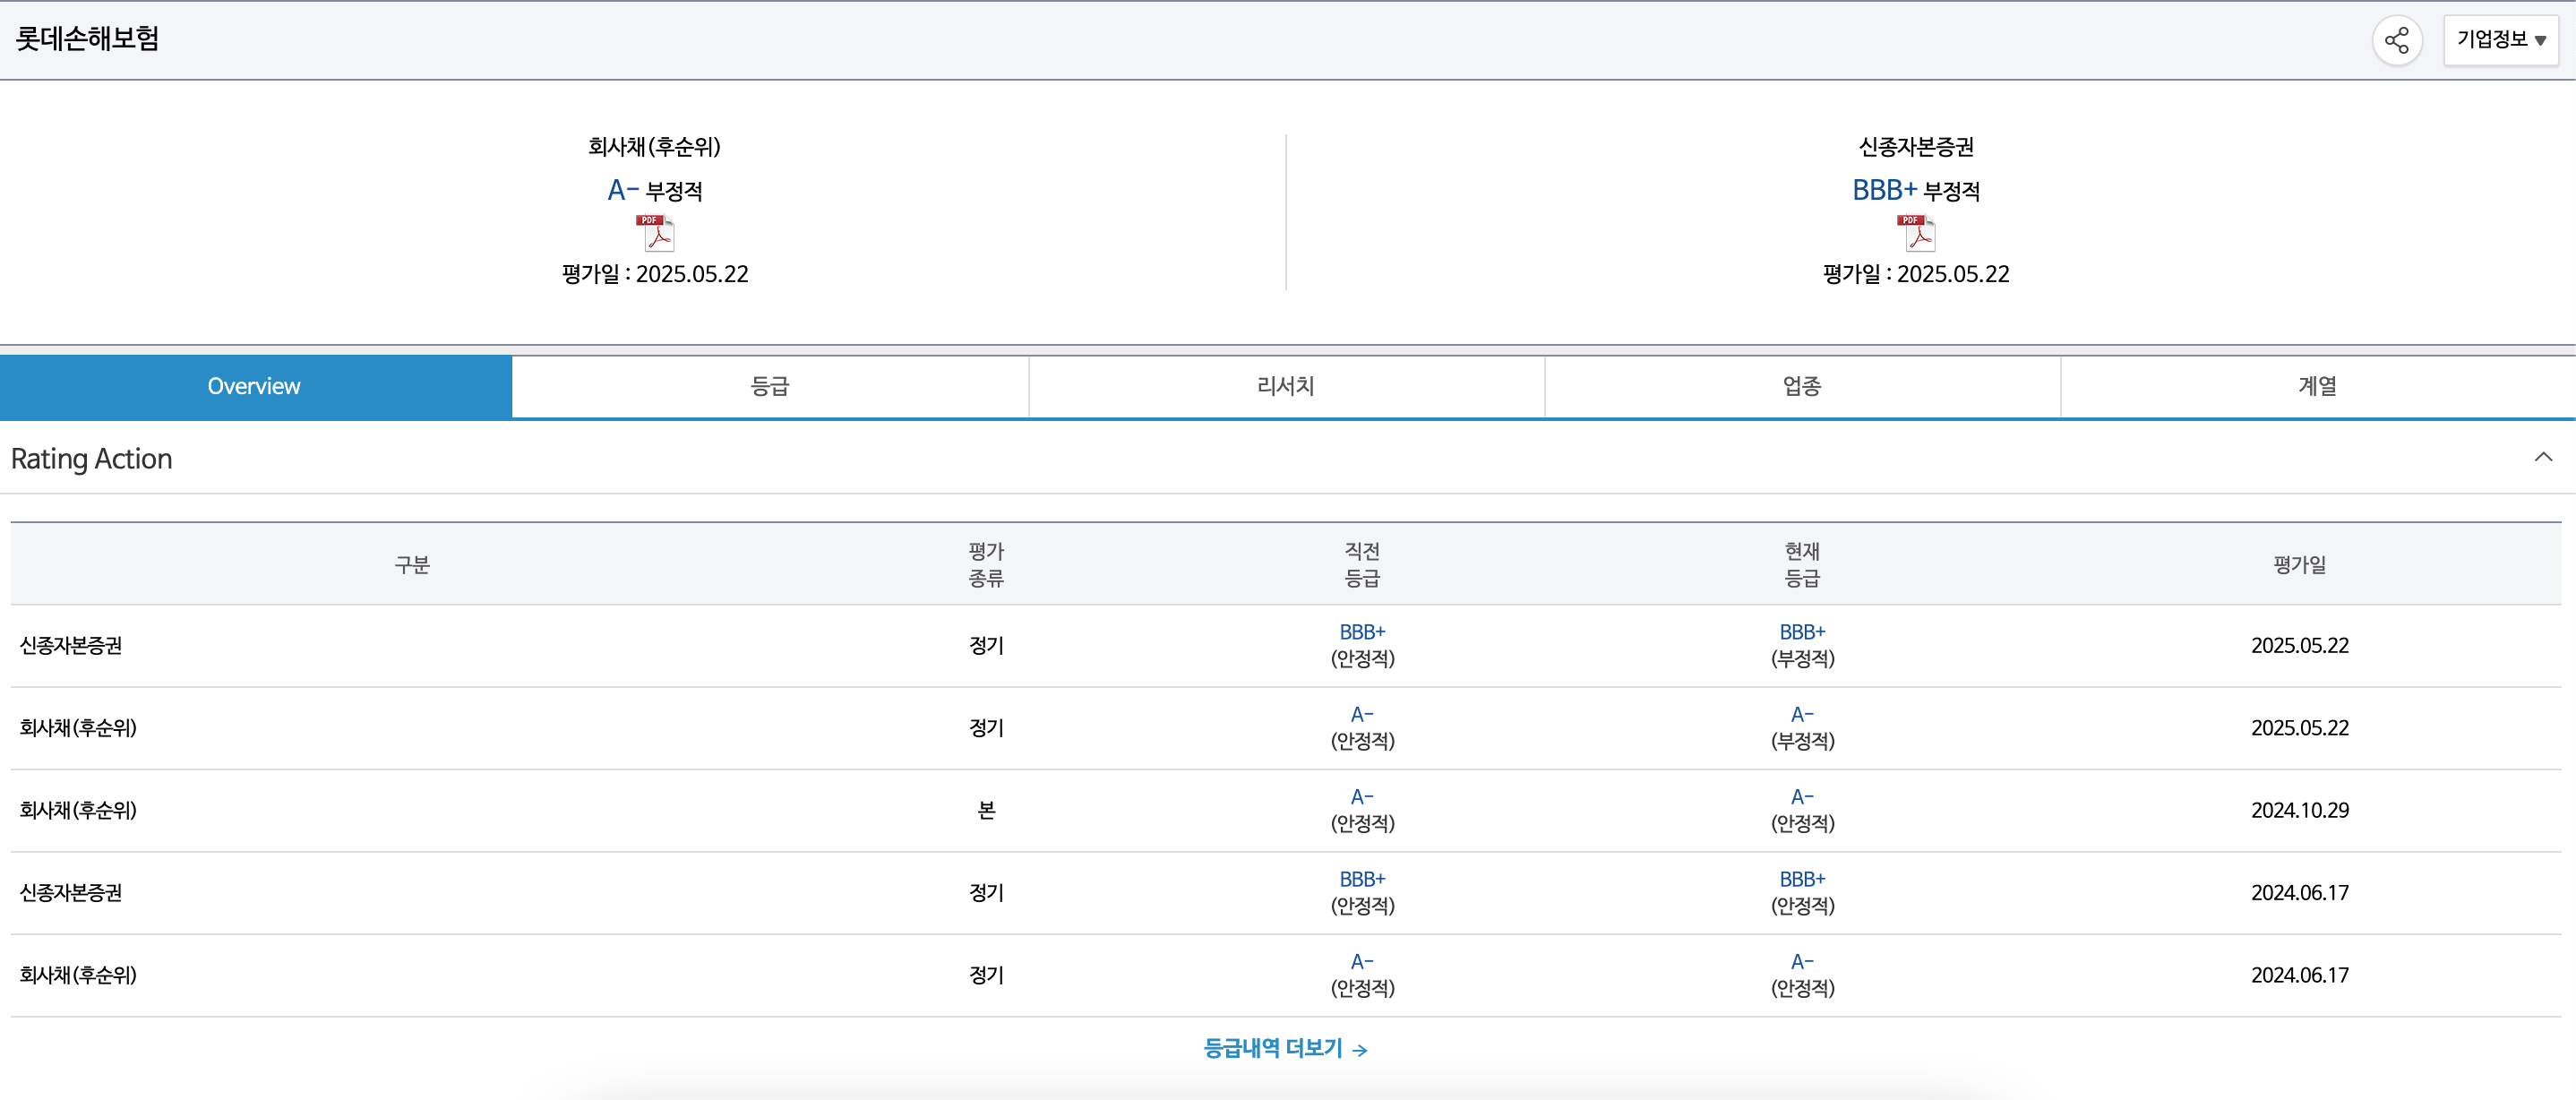Switch to the 리서치 tab

click(1286, 387)
